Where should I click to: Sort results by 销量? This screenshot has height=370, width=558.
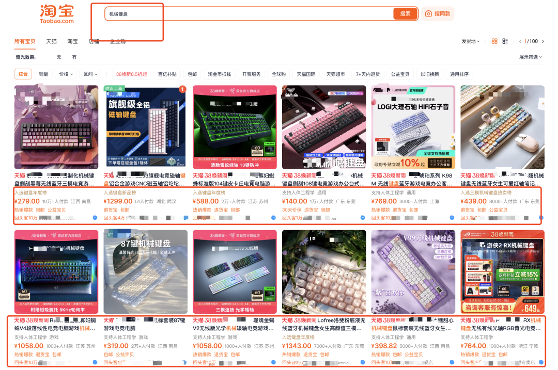(43, 74)
